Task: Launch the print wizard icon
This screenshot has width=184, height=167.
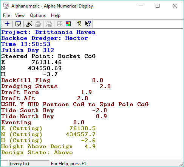Action: 29,24
